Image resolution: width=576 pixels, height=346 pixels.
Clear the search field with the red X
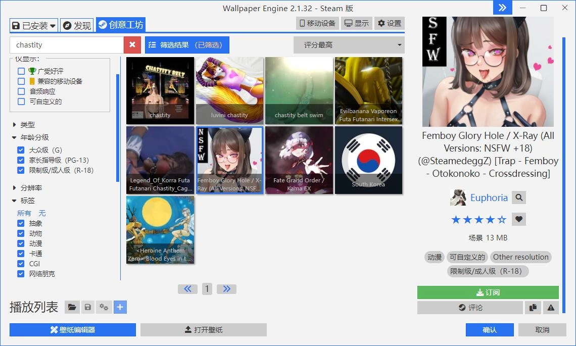(132, 45)
